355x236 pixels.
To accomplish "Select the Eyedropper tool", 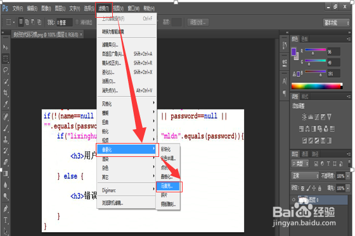I will [x=6, y=104].
